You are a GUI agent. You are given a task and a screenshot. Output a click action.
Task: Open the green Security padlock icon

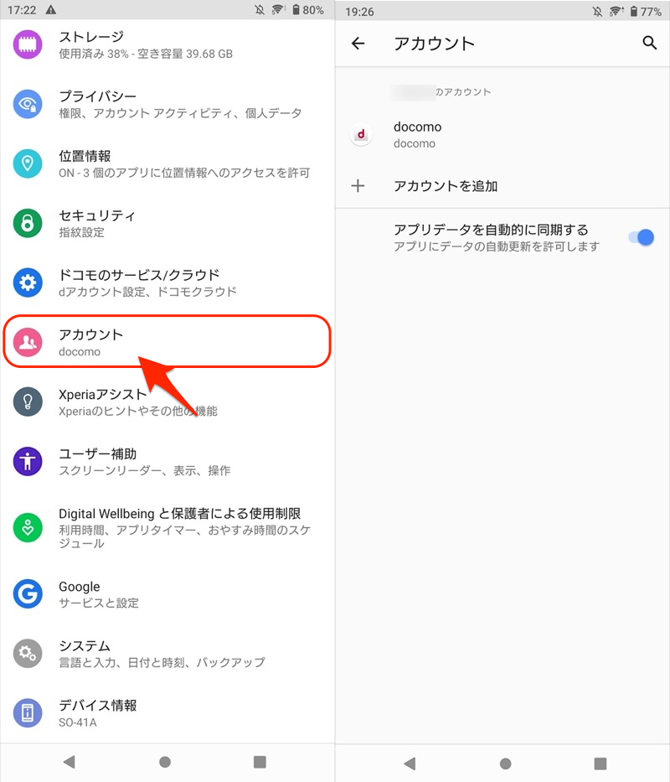[28, 223]
